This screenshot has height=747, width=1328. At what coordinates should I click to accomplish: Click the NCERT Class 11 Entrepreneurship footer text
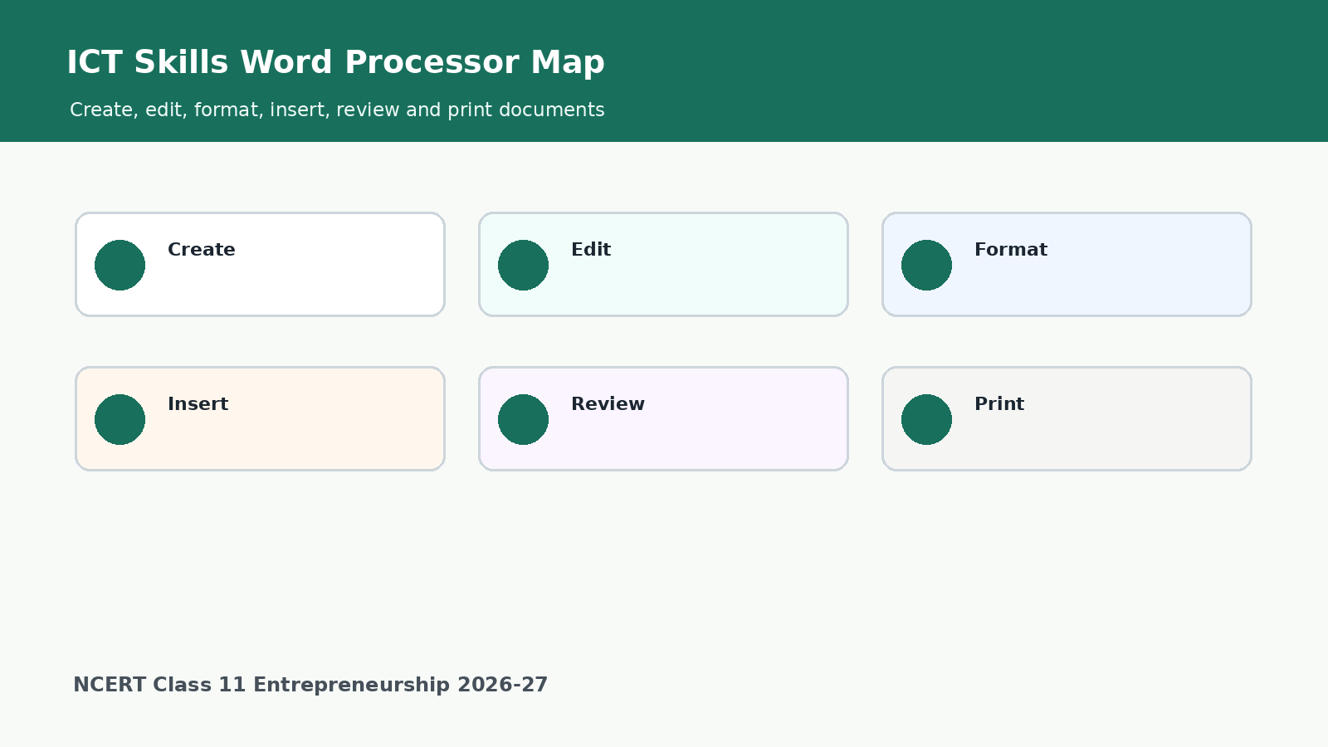click(x=310, y=685)
